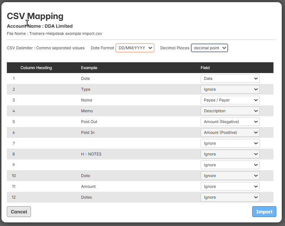285x226 pixels.
Task: Click the 'Dates' example cell
Action: (x=86, y=197)
